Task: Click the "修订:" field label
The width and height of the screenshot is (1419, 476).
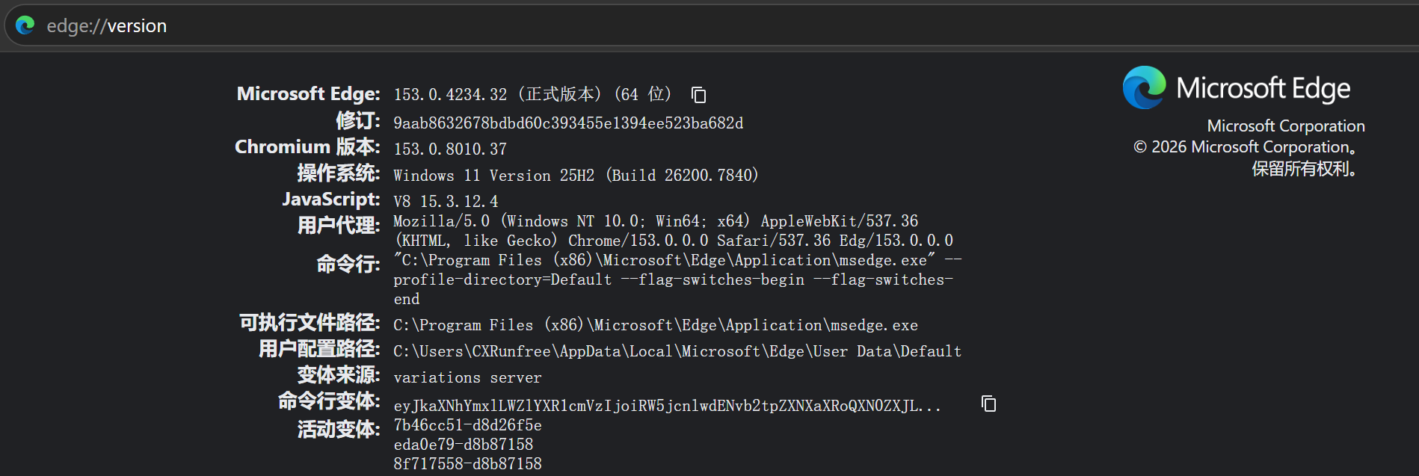Action: (358, 120)
